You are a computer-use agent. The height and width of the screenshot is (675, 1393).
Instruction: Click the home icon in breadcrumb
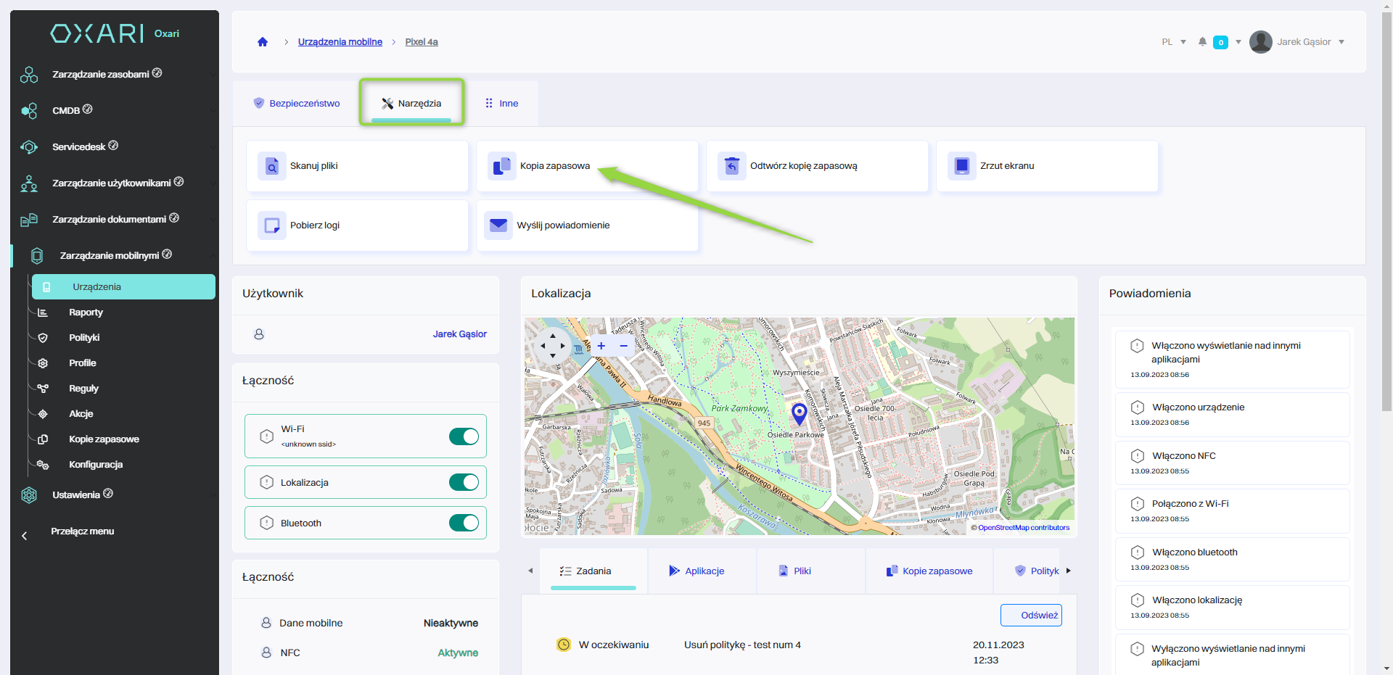pos(263,42)
